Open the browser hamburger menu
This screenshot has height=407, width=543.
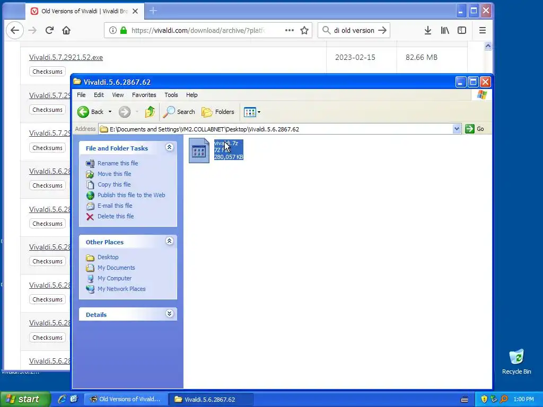(483, 30)
